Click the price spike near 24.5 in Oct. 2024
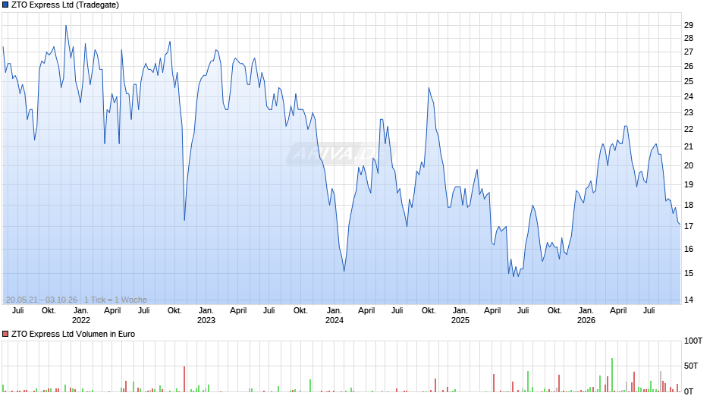The width and height of the screenshot is (713, 399). pos(429,88)
